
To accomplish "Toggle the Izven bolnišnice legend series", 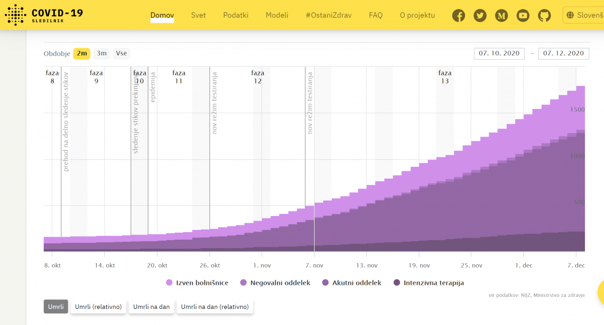I will pos(197,283).
